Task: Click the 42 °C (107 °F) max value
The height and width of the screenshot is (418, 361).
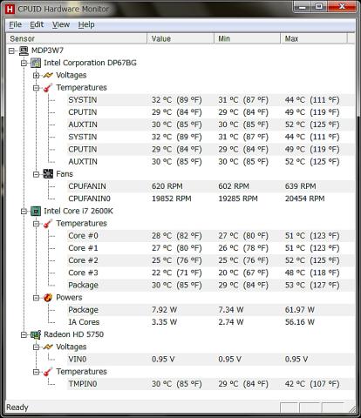Action: click(x=312, y=384)
